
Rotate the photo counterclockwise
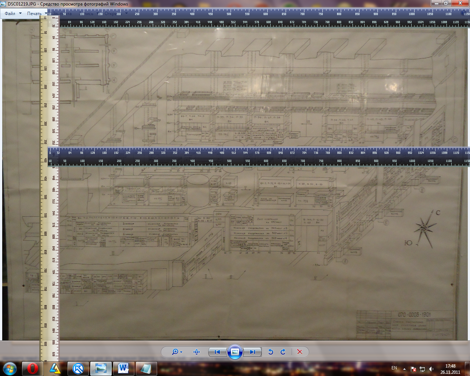(x=271, y=352)
